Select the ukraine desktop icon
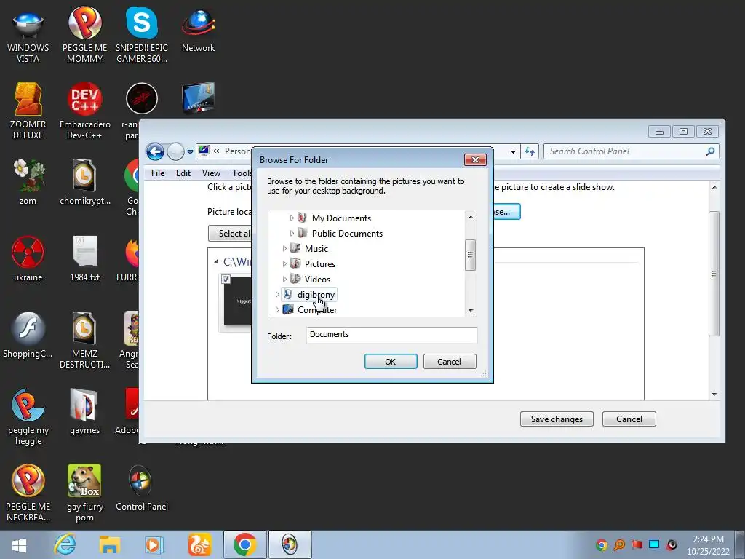The height and width of the screenshot is (559, 745). pyautogui.click(x=28, y=258)
